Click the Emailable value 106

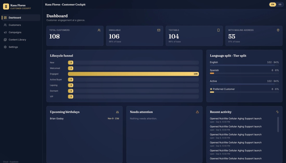point(114,36)
